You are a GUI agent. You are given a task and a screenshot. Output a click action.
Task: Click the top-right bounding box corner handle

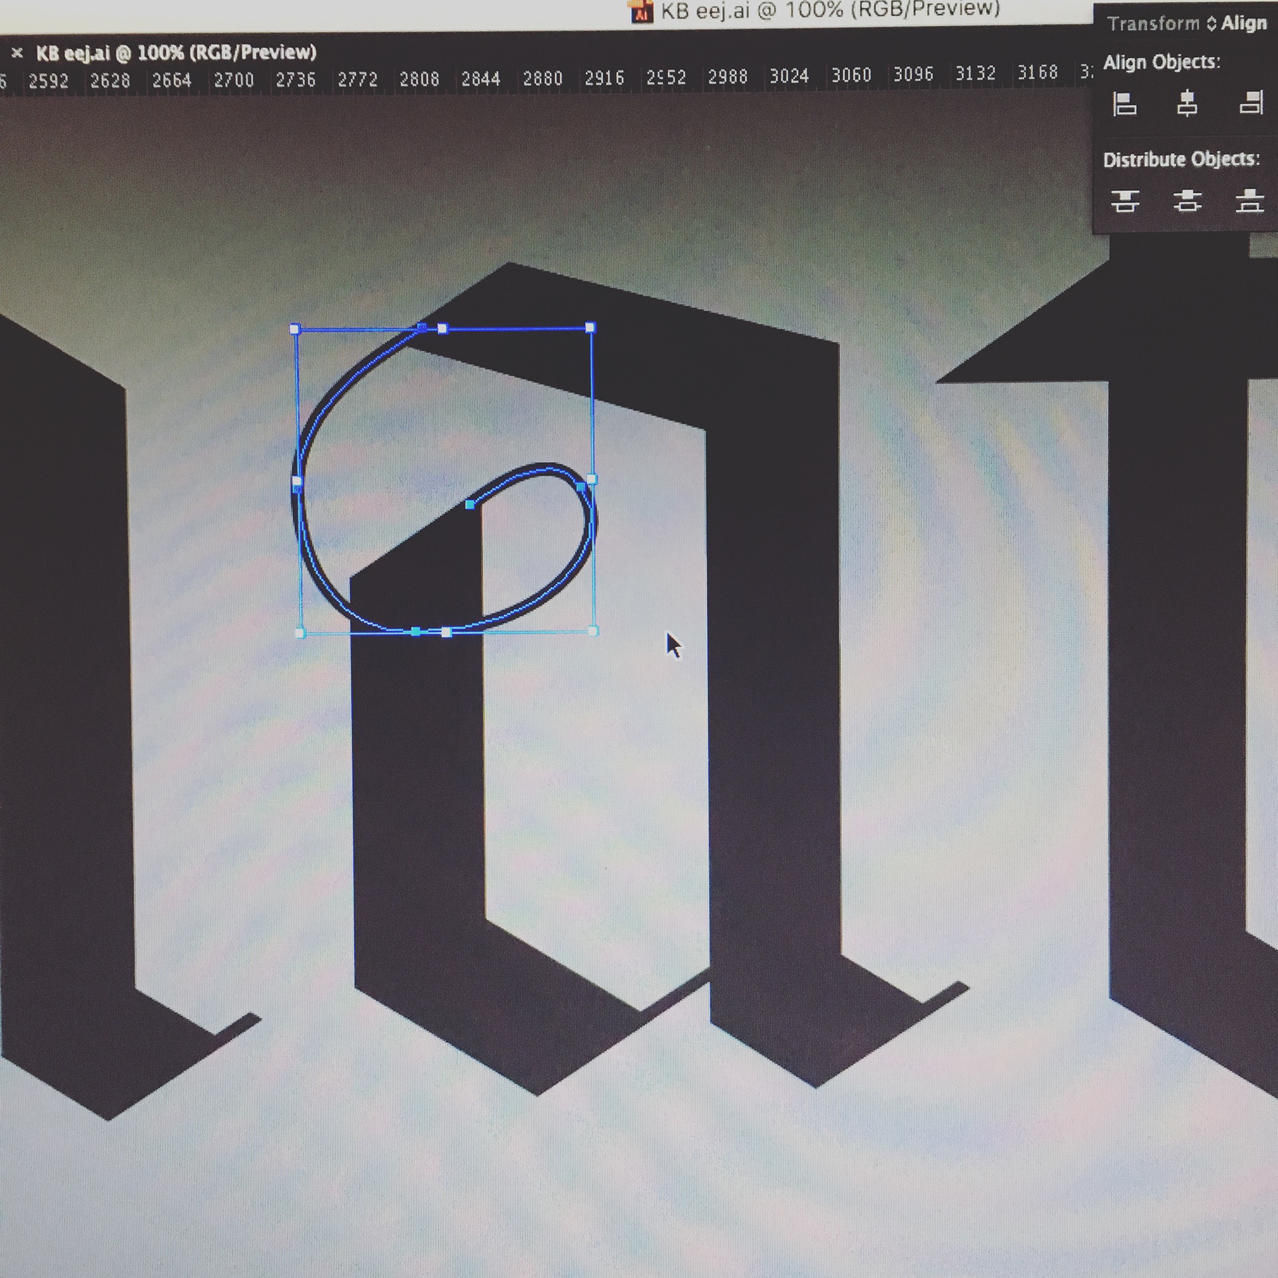click(590, 327)
